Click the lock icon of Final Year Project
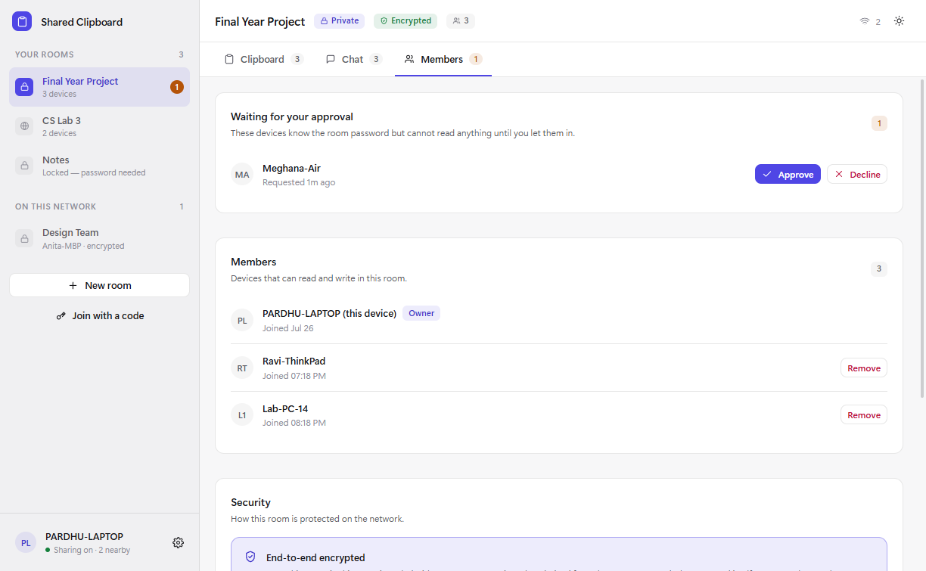The image size is (926, 571). point(24,87)
